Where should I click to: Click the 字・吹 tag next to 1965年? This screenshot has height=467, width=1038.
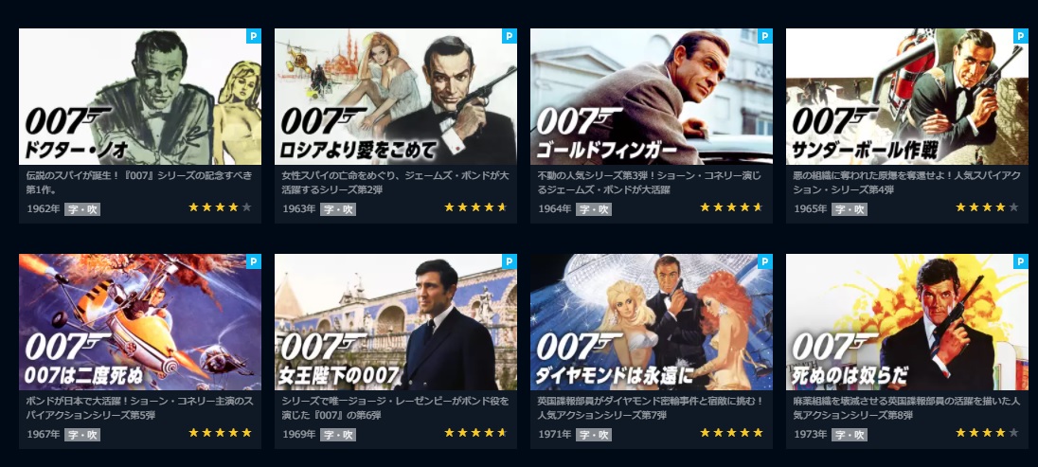point(850,209)
